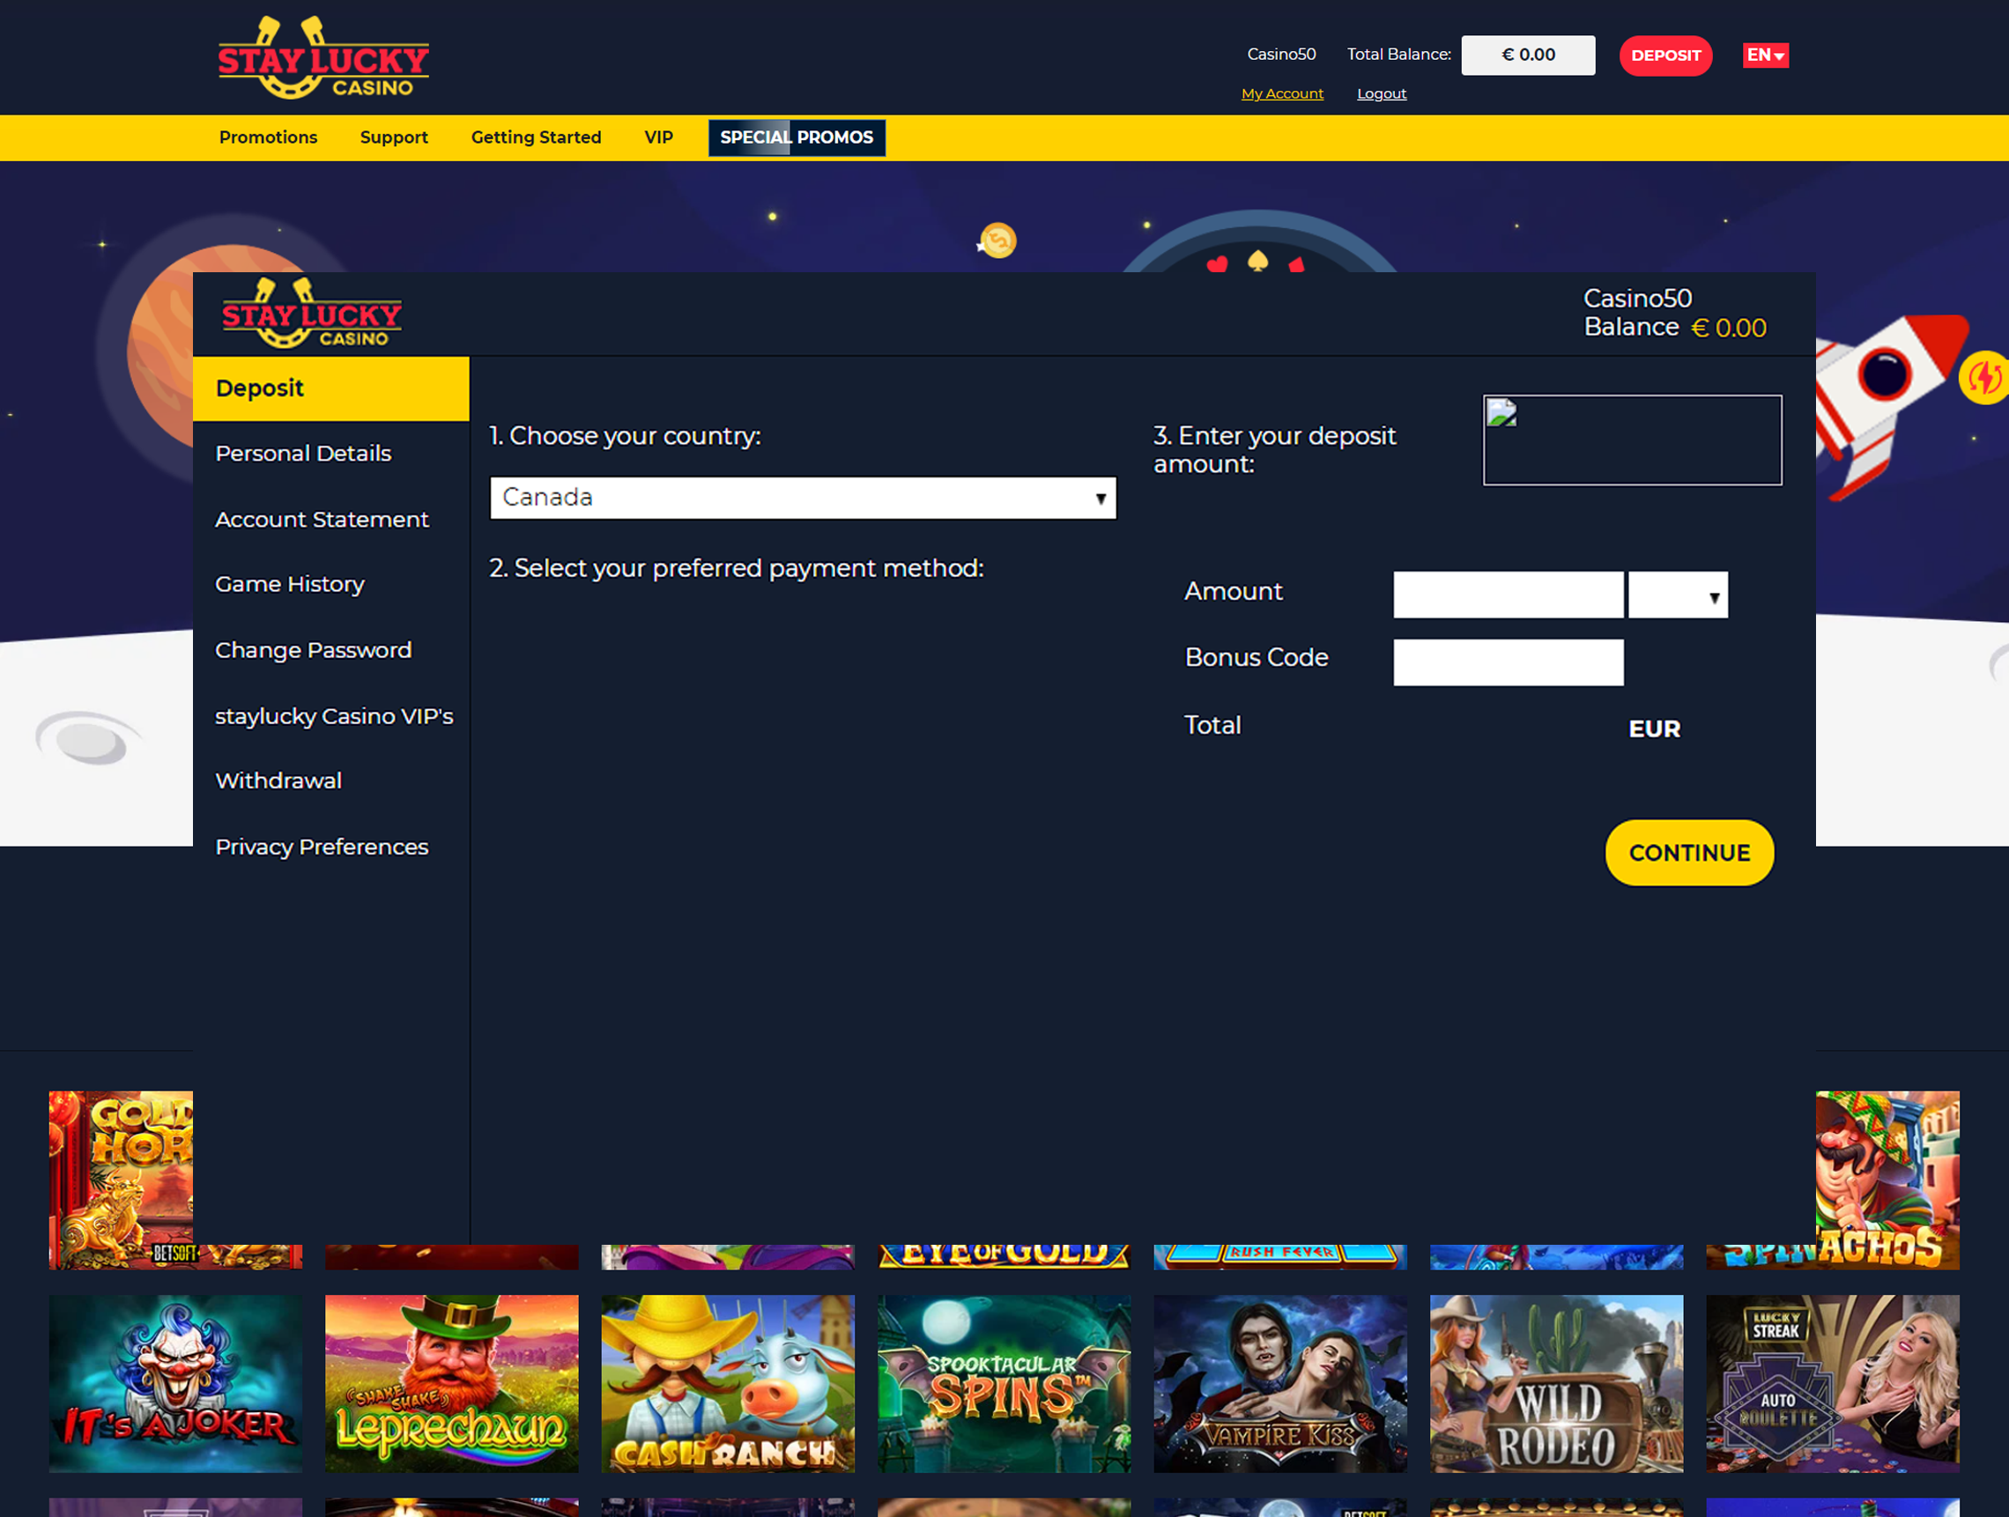Follow the My Account link

pos(1281,93)
